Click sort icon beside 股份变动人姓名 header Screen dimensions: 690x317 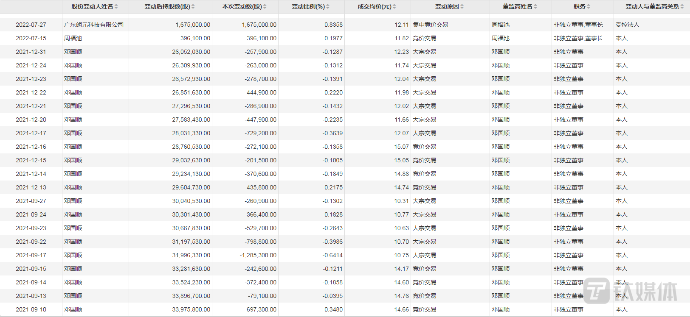coord(116,7)
